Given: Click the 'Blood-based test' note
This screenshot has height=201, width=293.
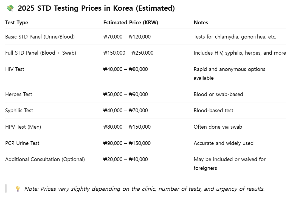Looking at the screenshot, I should pyautogui.click(x=213, y=110).
